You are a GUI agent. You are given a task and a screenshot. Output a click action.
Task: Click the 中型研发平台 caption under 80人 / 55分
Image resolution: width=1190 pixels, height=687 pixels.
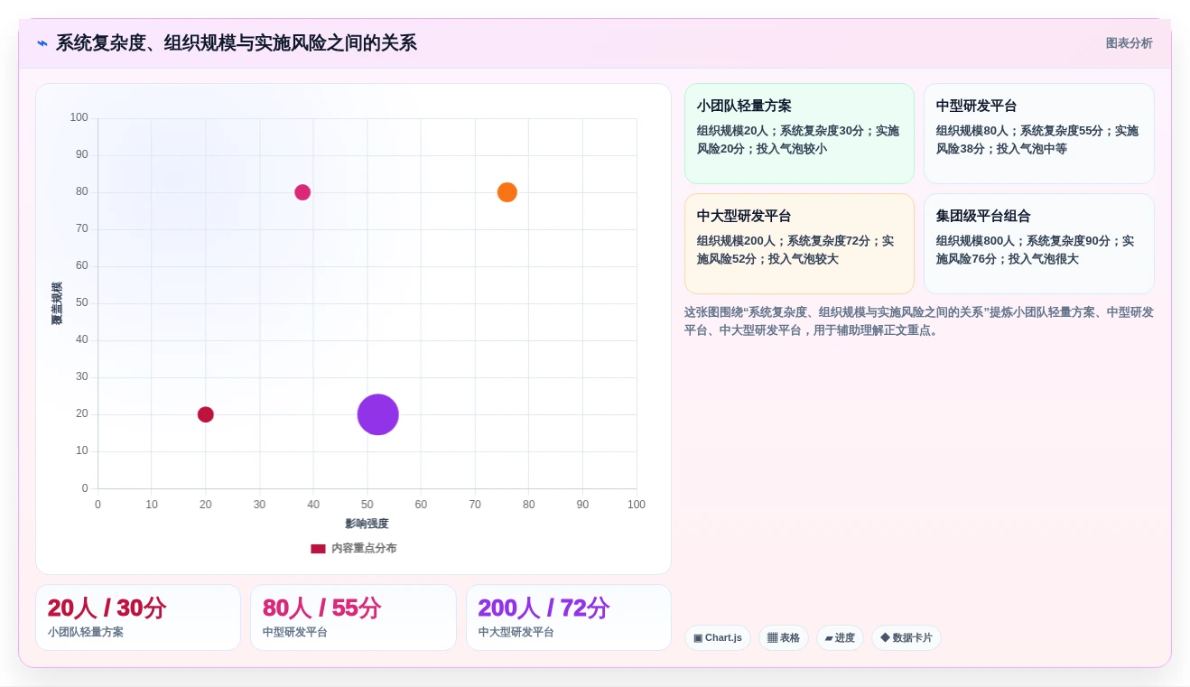(295, 632)
